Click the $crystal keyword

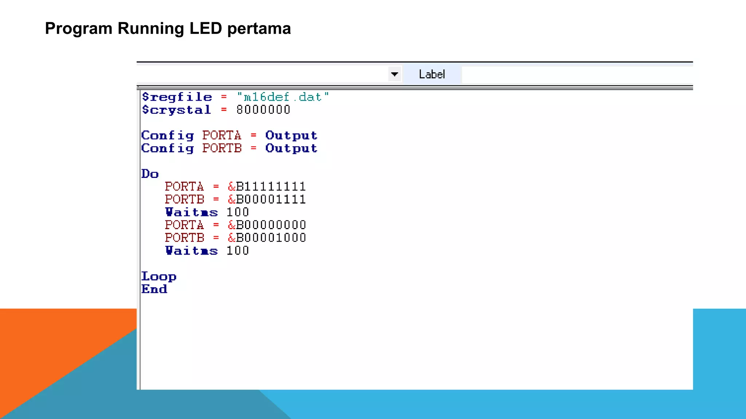tap(176, 110)
